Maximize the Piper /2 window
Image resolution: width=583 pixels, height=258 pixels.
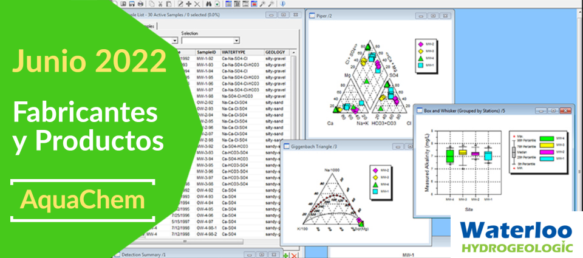pyautogui.click(x=433, y=16)
